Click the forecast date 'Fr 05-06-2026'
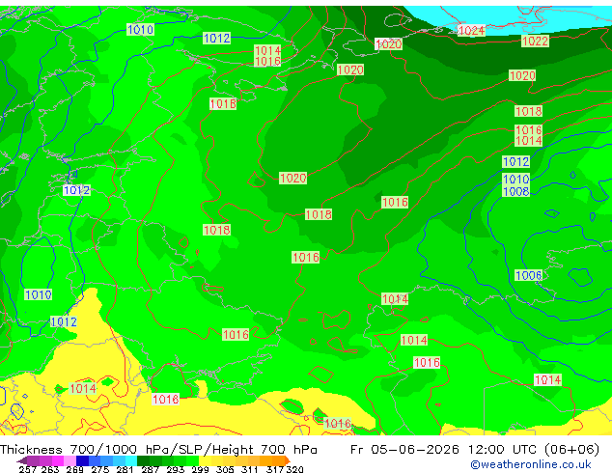The height and width of the screenshot is (473, 612). (404, 450)
